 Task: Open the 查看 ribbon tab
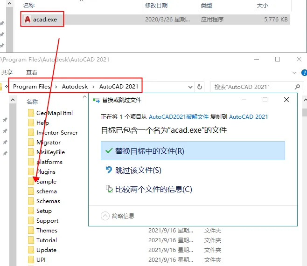click(32, 73)
